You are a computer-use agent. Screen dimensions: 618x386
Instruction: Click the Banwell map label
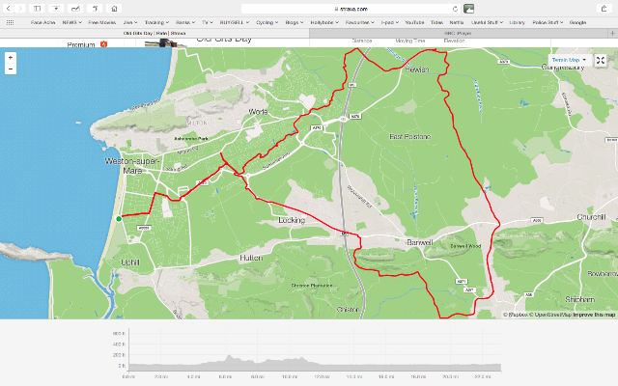pos(420,242)
